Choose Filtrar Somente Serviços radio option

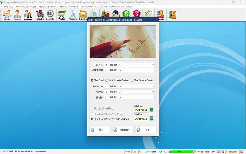pos(132,80)
